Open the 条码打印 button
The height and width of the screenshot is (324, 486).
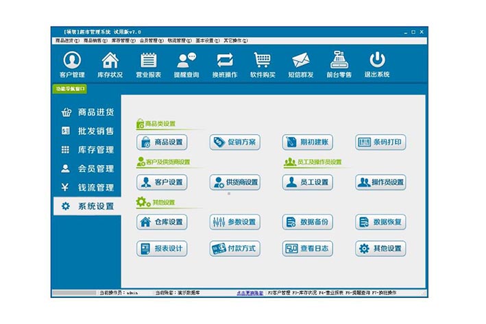coord(380,142)
